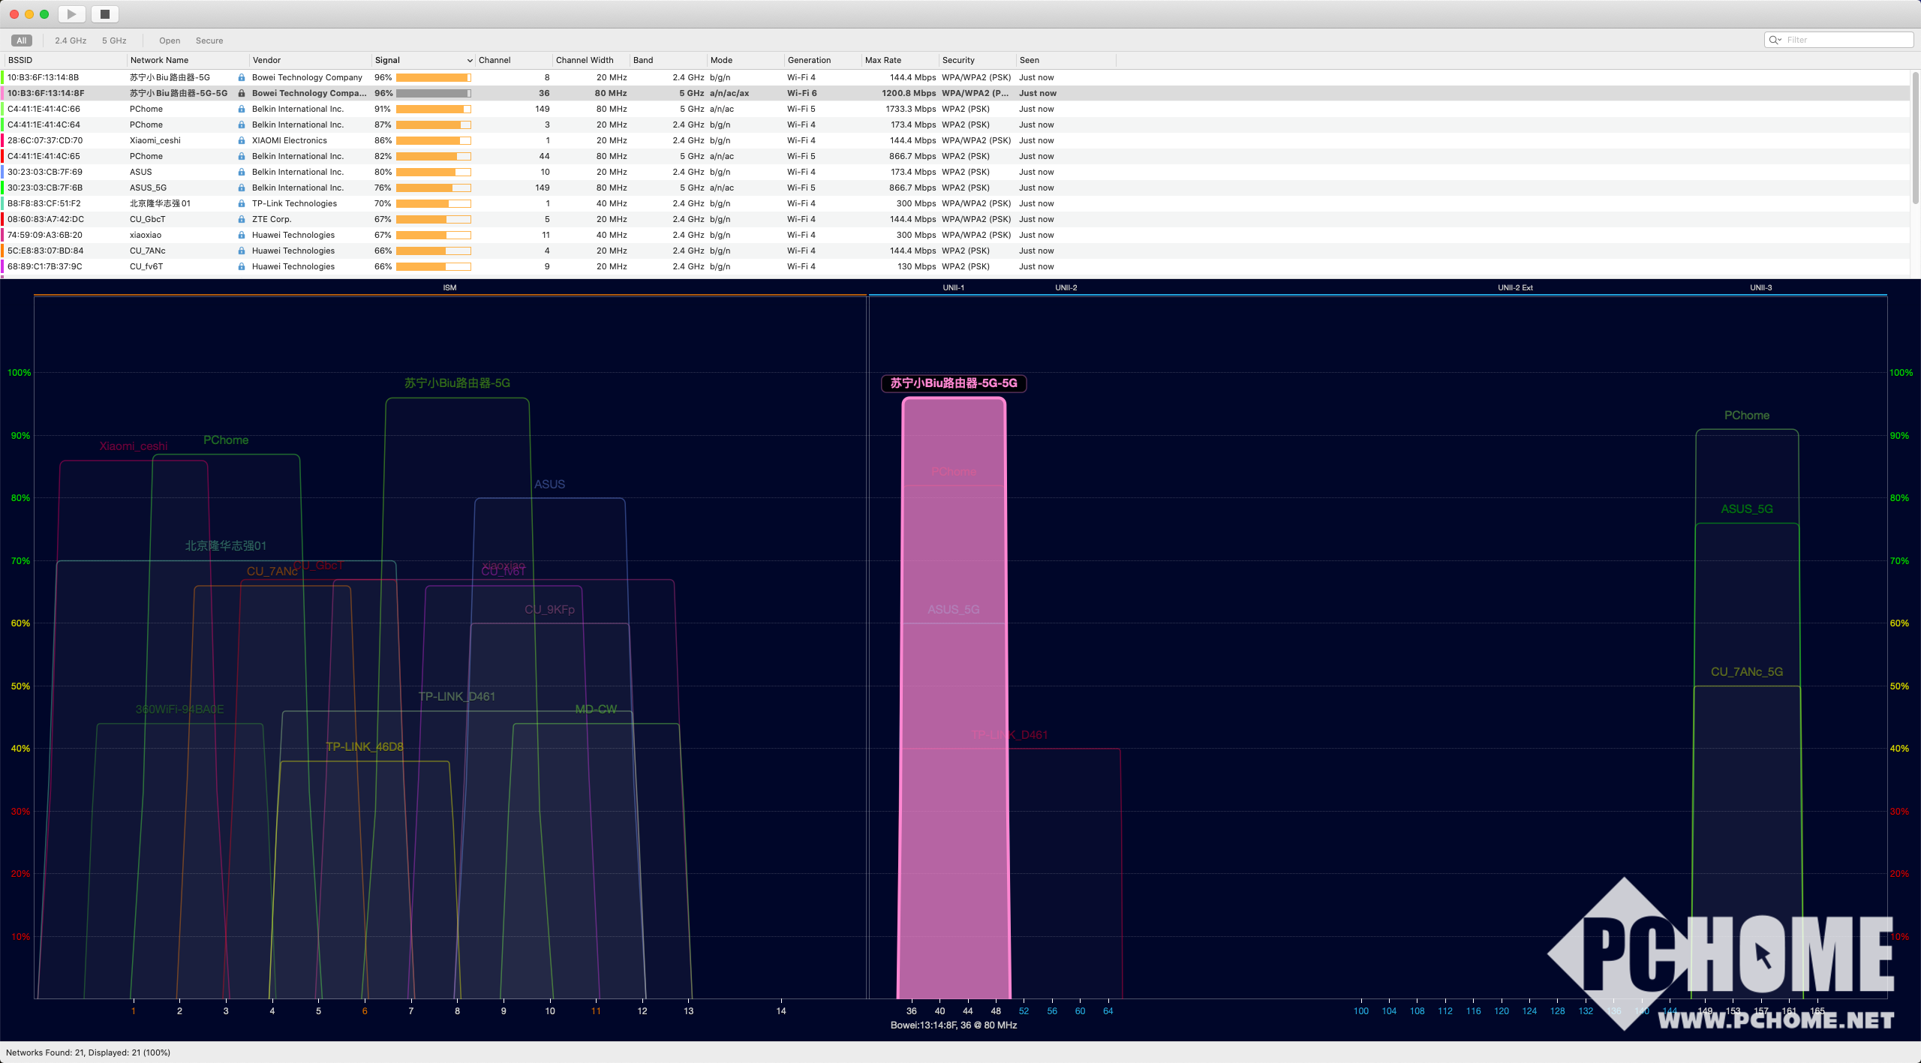Click lock icon for ASUS_5G row

[242, 188]
